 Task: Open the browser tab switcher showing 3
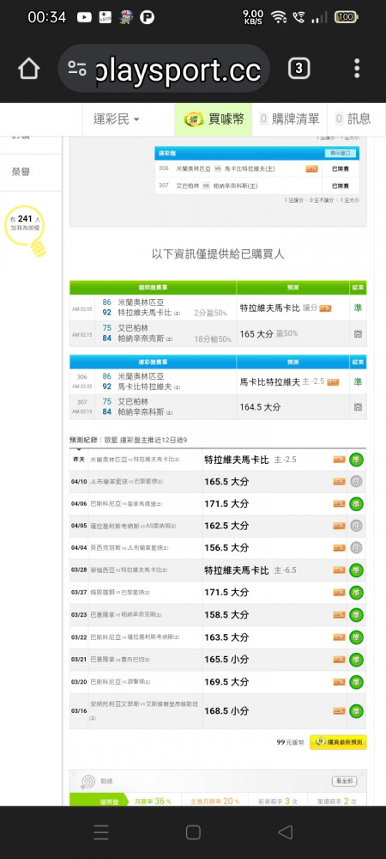click(299, 69)
